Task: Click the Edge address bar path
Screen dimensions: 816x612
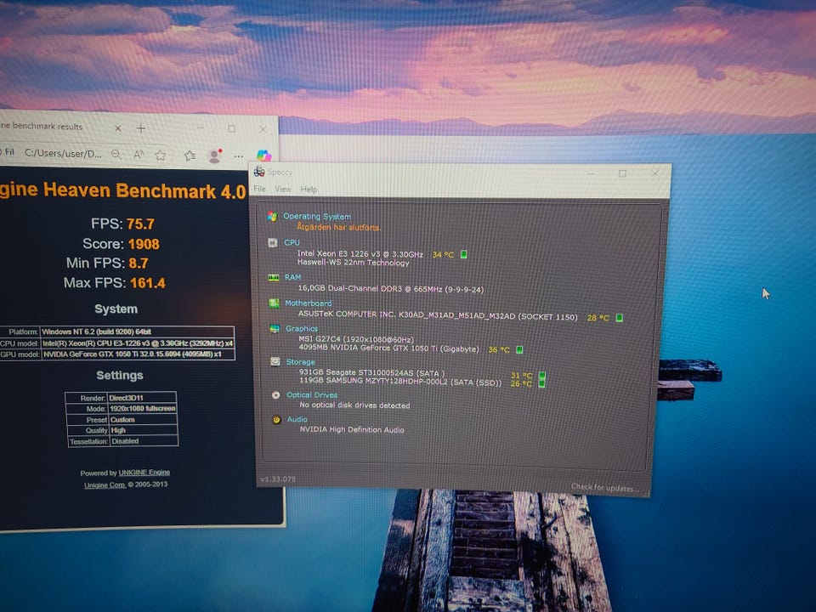Action: pyautogui.click(x=63, y=153)
